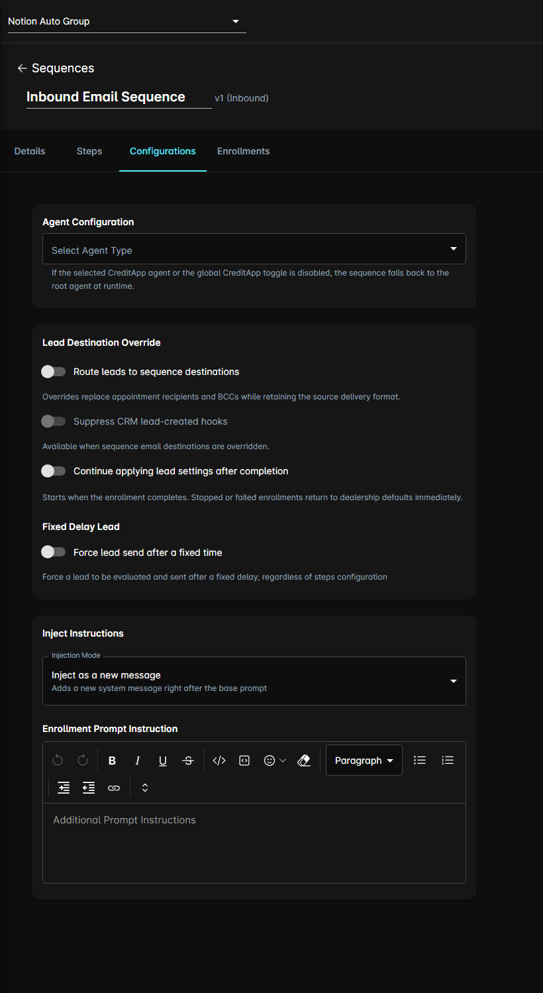Open the Notion Auto Group dropdown
Viewport: 543px width, 993px height.
127,21
